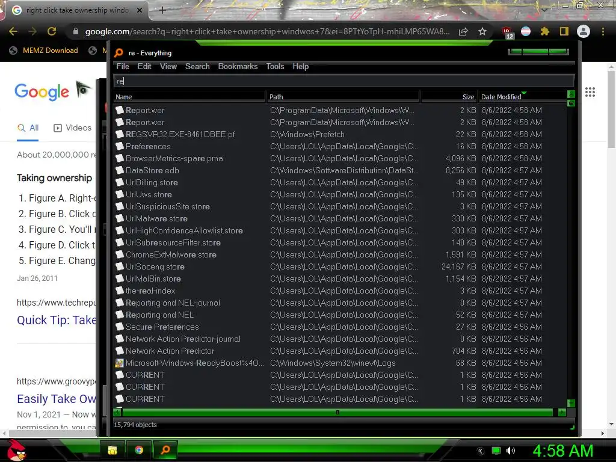Sort results by Path column header
Image resolution: width=616 pixels, height=462 pixels.
pyautogui.click(x=343, y=97)
